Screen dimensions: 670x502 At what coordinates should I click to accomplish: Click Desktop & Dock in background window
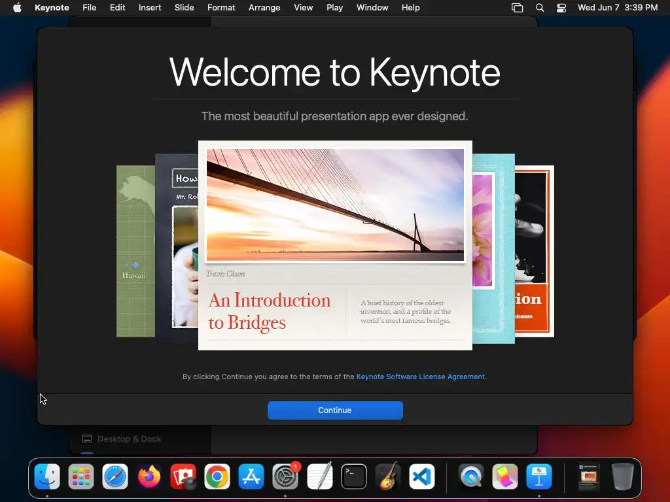coord(122,439)
